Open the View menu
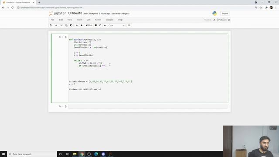Viewport: 279px width, 157px height. pyautogui.click(x=70, y=20)
